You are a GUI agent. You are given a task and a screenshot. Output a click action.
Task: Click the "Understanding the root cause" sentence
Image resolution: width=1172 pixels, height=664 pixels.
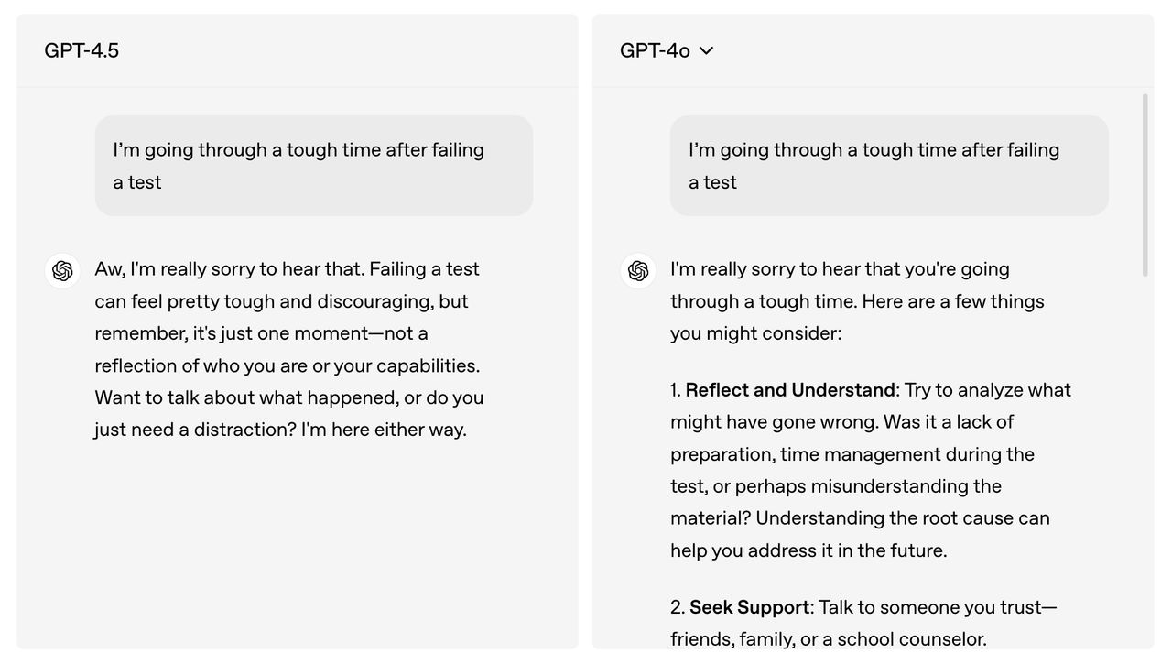coord(902,518)
